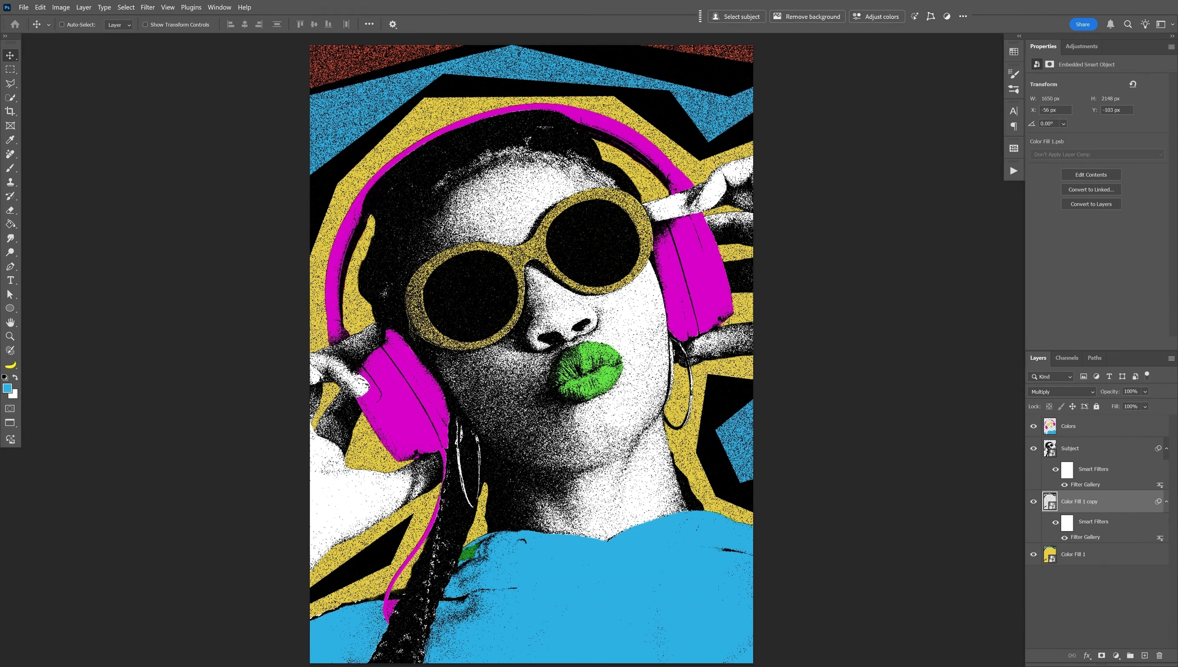Select the Brush tool
This screenshot has width=1178, height=667.
pyautogui.click(x=10, y=168)
